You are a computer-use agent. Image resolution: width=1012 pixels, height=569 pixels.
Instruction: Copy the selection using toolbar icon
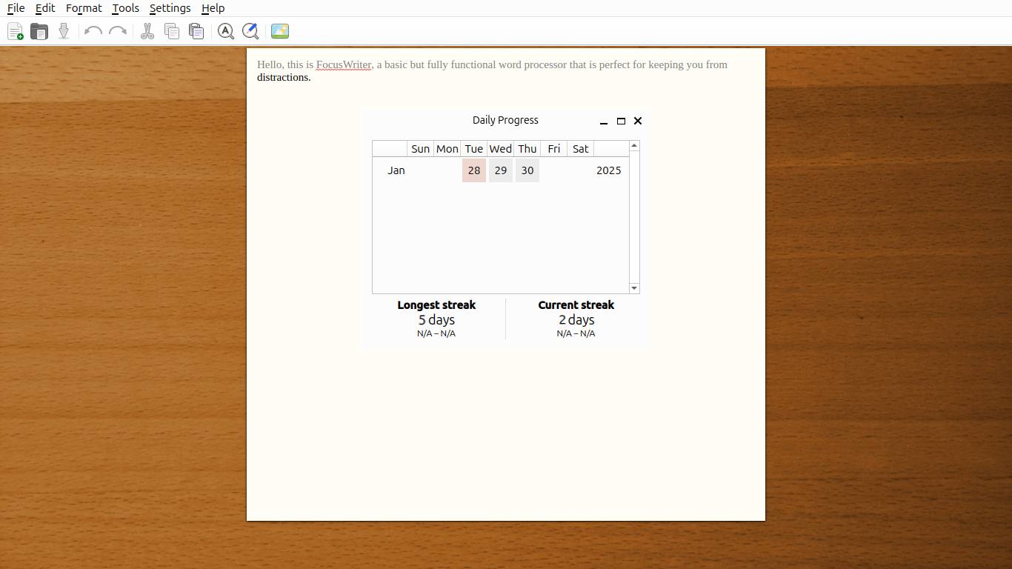pos(172,31)
